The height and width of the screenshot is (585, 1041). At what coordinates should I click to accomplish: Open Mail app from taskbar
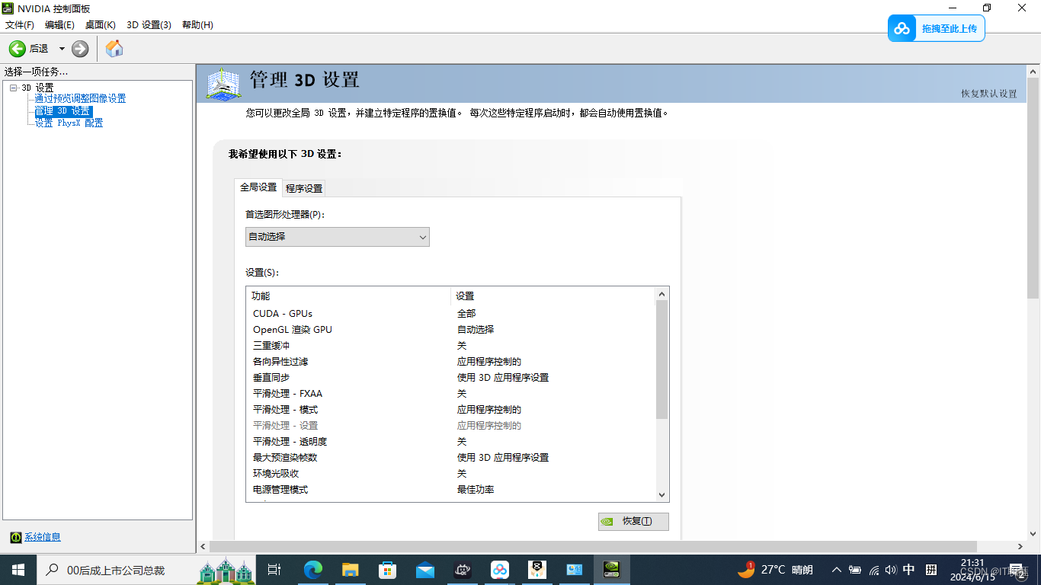point(425,570)
